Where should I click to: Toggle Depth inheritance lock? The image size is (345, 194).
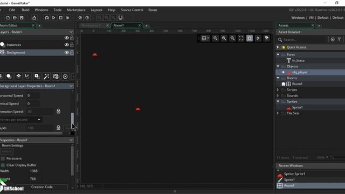click(x=58, y=128)
